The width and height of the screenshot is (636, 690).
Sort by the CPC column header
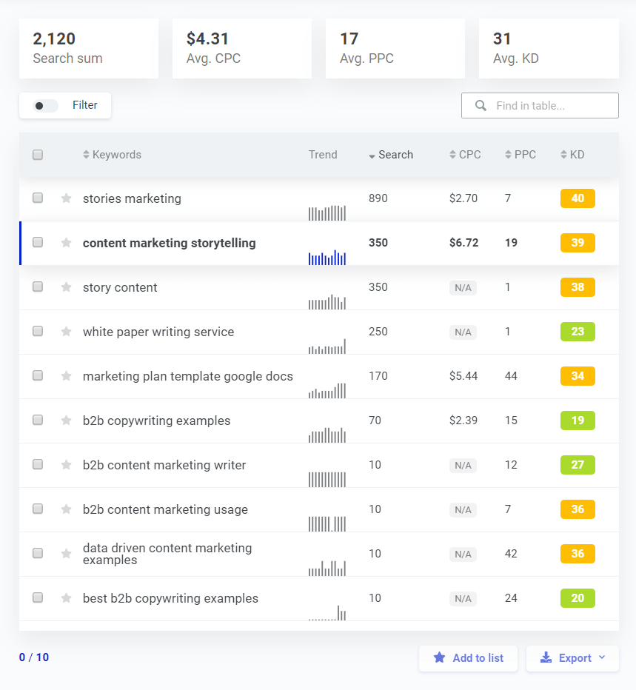pos(465,155)
